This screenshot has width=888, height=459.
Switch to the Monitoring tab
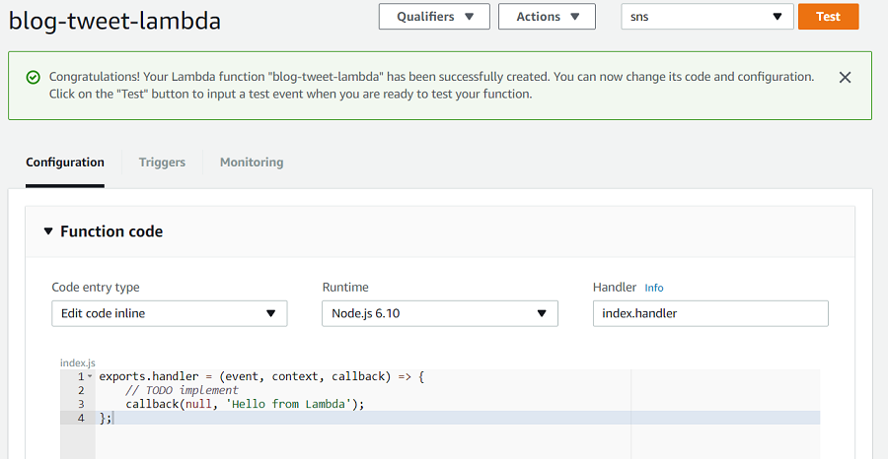click(x=252, y=163)
